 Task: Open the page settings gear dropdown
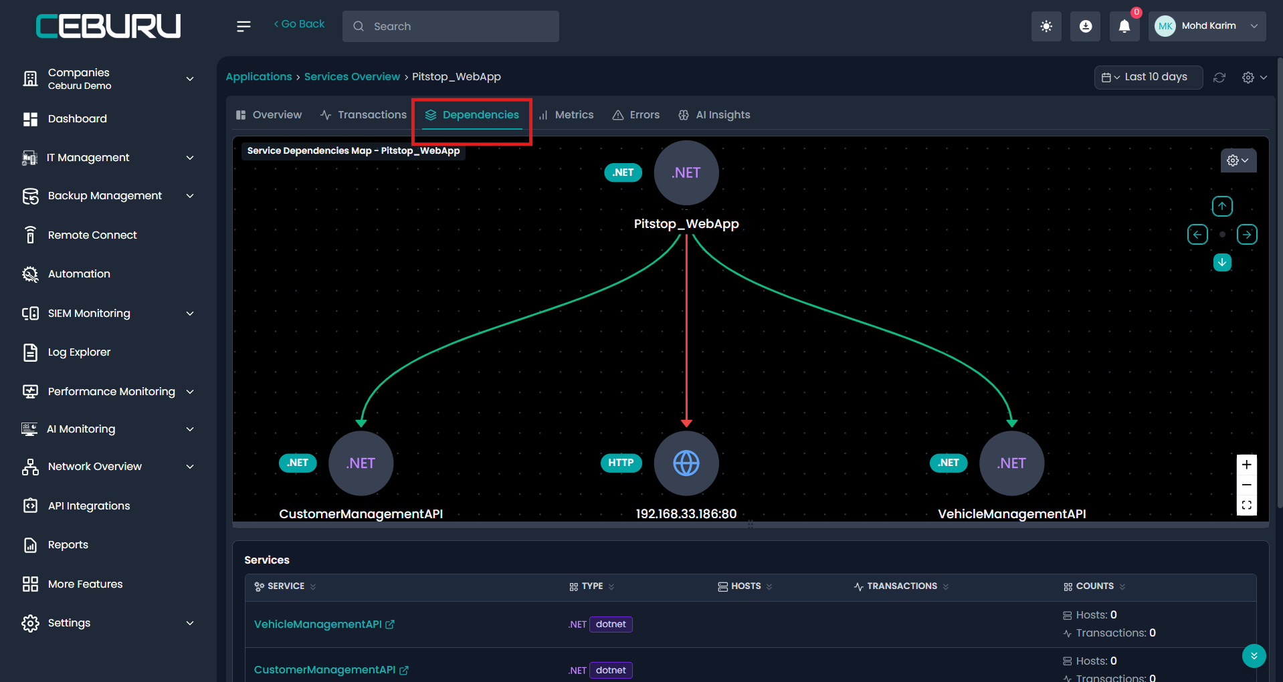1254,78
